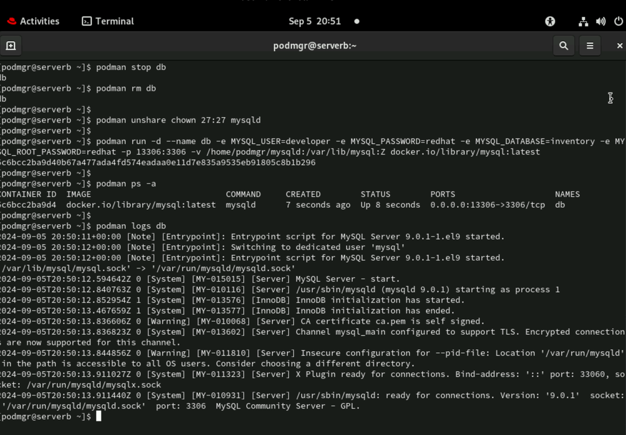Screen dimensions: 626x435
Task: Click the wired network status icon
Action: point(583,21)
